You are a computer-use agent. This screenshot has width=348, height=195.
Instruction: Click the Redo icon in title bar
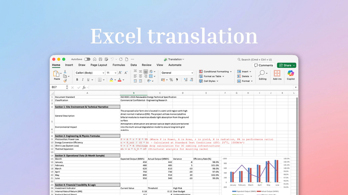(x=121, y=59)
